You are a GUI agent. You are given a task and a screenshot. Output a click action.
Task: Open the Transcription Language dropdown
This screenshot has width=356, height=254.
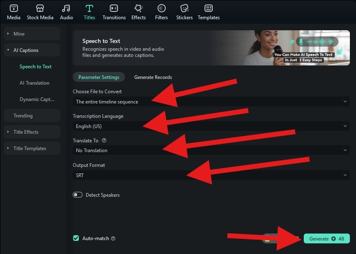click(x=211, y=126)
